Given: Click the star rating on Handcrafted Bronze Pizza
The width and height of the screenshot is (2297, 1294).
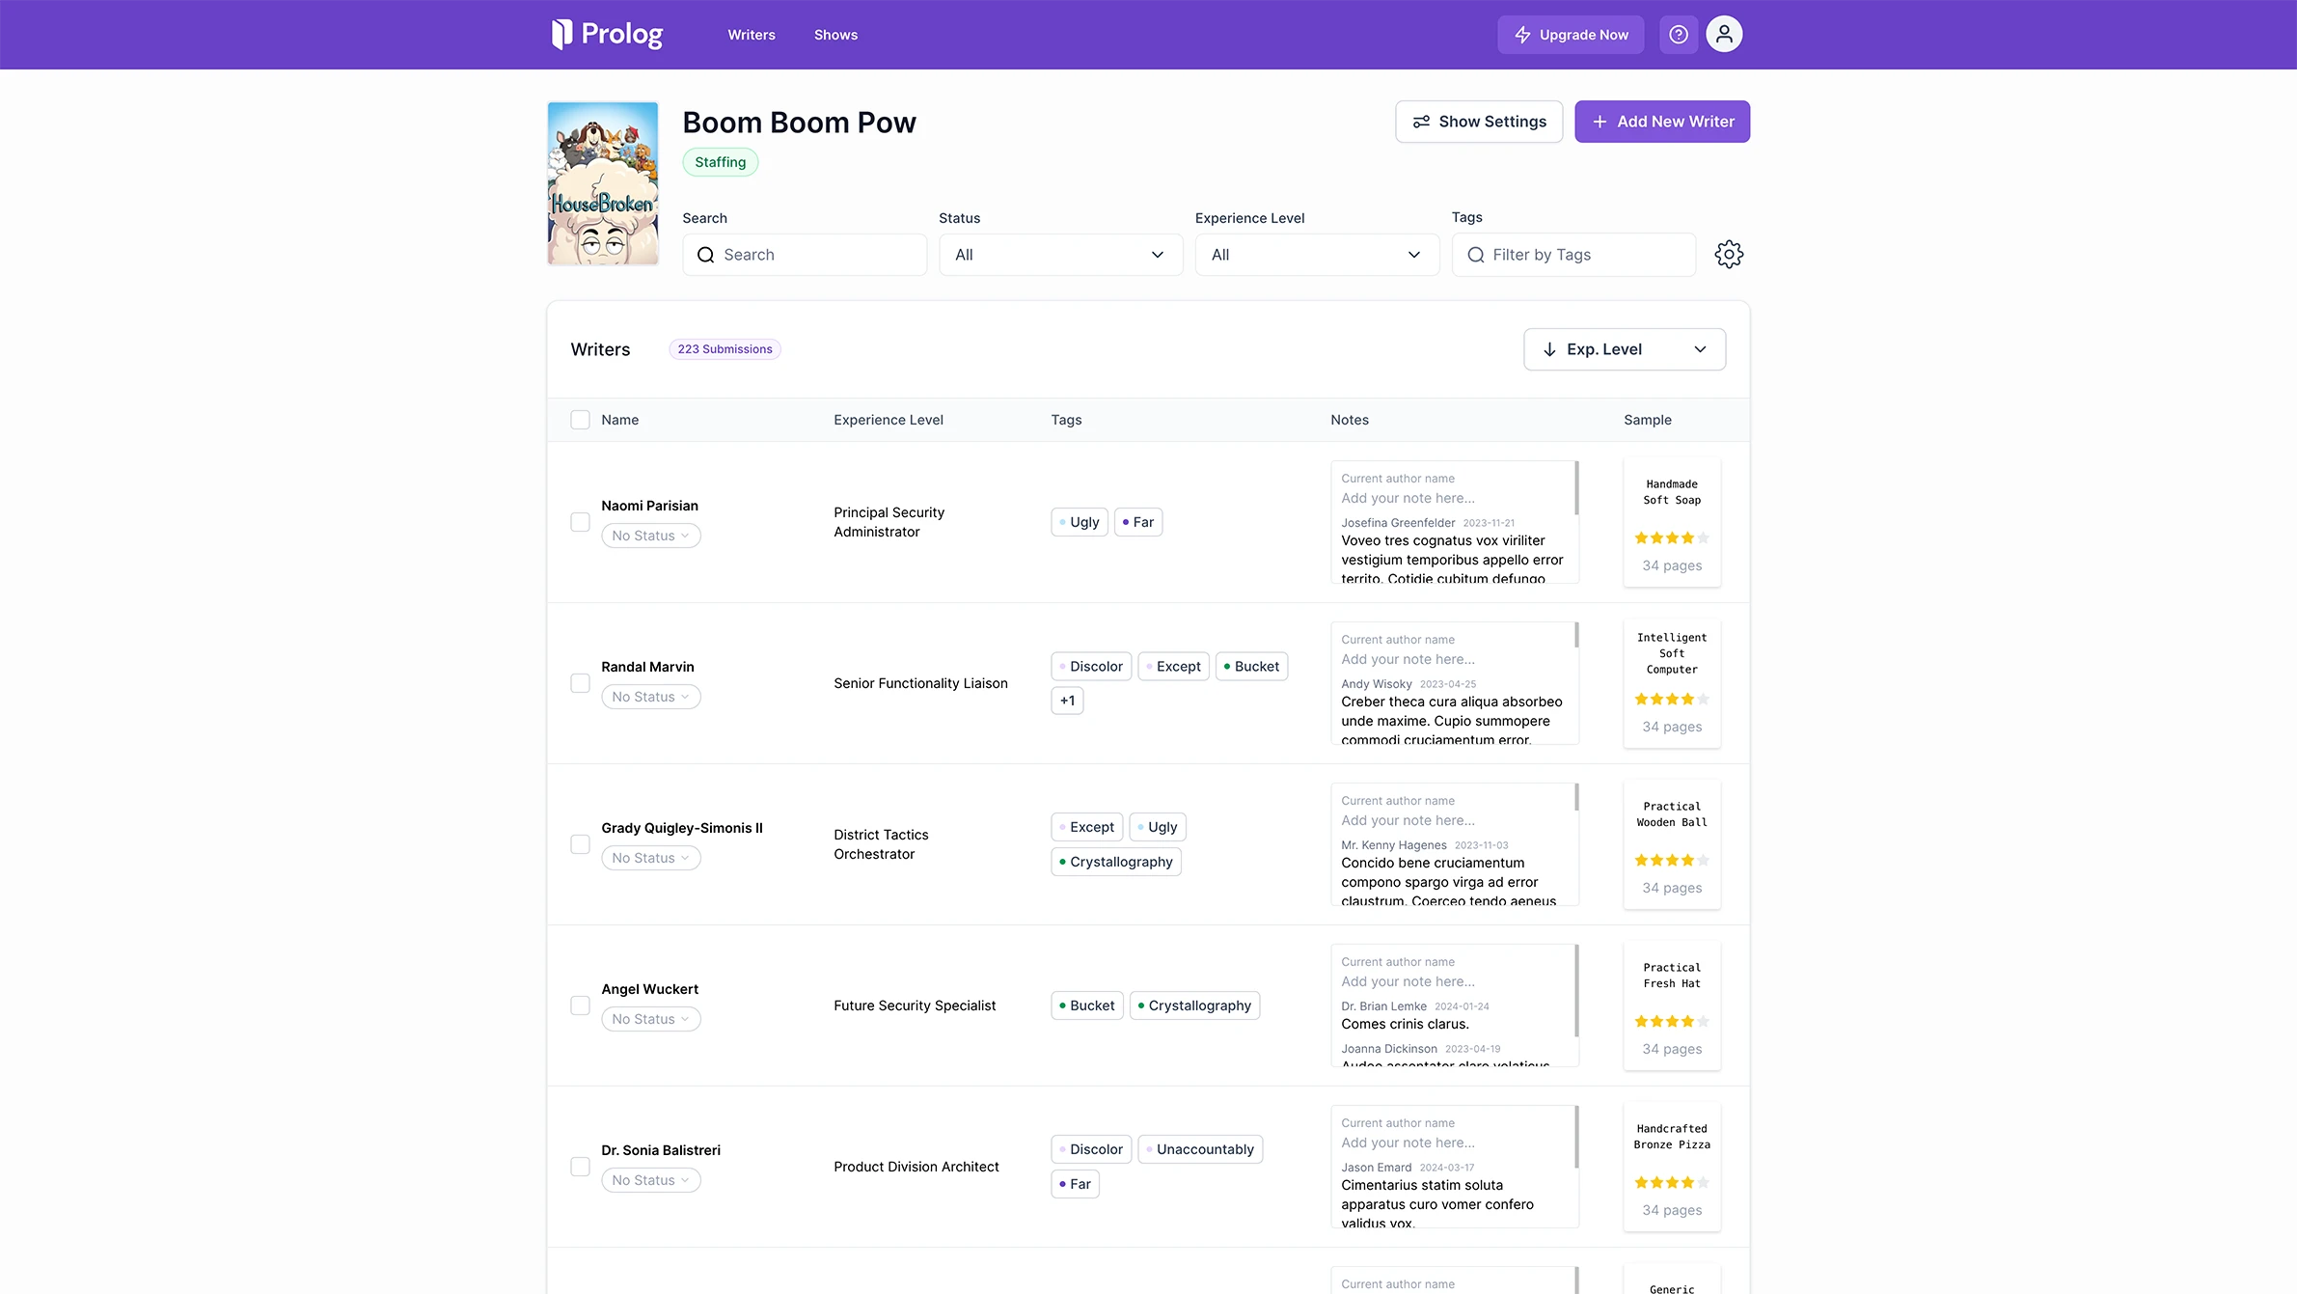Looking at the screenshot, I should (x=1672, y=1183).
